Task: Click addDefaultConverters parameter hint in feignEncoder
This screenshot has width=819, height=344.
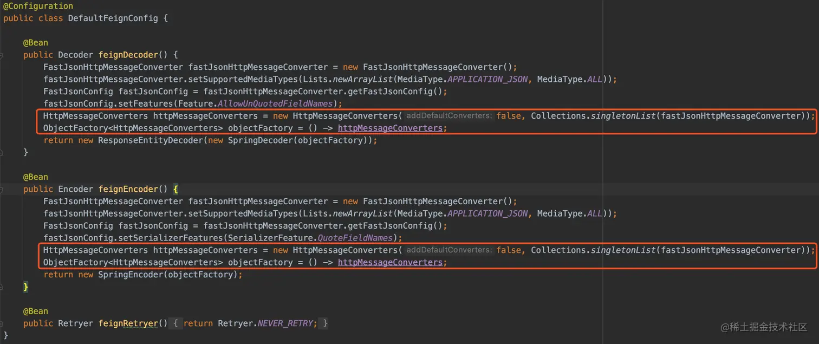Action: (x=449, y=250)
